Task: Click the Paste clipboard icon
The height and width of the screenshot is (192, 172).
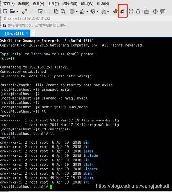Action: tap(56, 11)
